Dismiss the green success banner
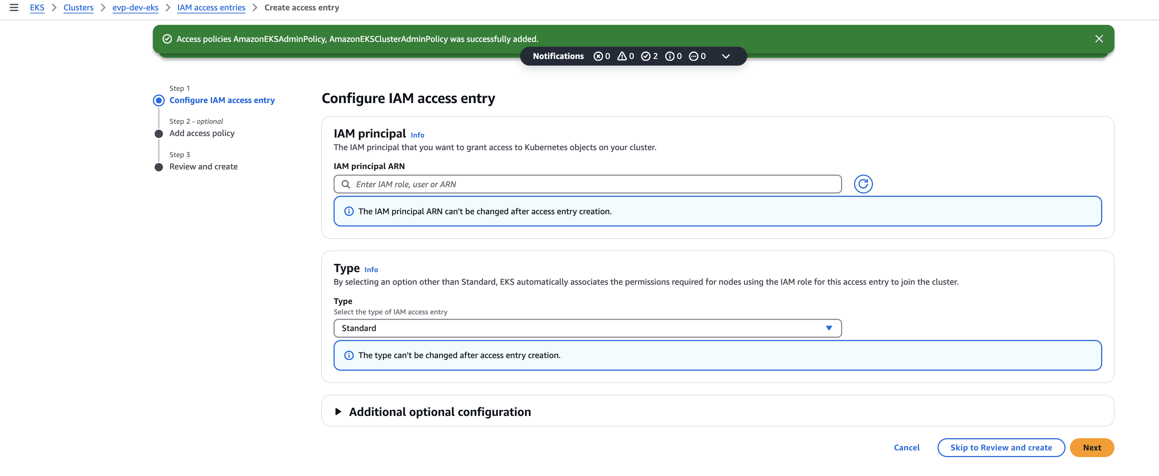Image resolution: width=1159 pixels, height=476 pixels. click(x=1099, y=39)
